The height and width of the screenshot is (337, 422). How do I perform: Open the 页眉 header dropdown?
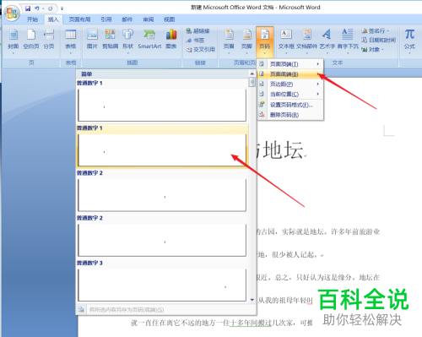click(x=229, y=41)
